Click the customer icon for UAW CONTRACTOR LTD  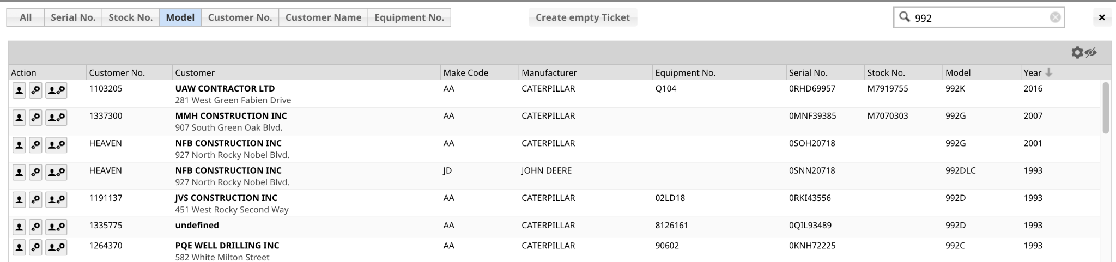click(x=19, y=90)
